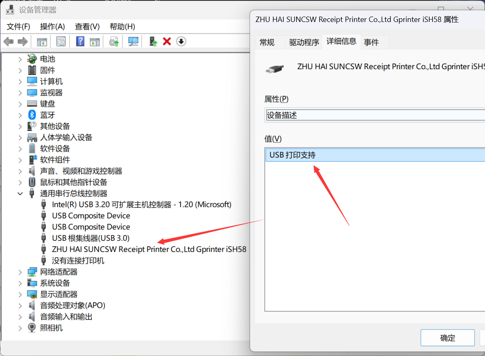Click battery icon beside 电池
Screen dimensions: 485x356
pyautogui.click(x=32, y=59)
